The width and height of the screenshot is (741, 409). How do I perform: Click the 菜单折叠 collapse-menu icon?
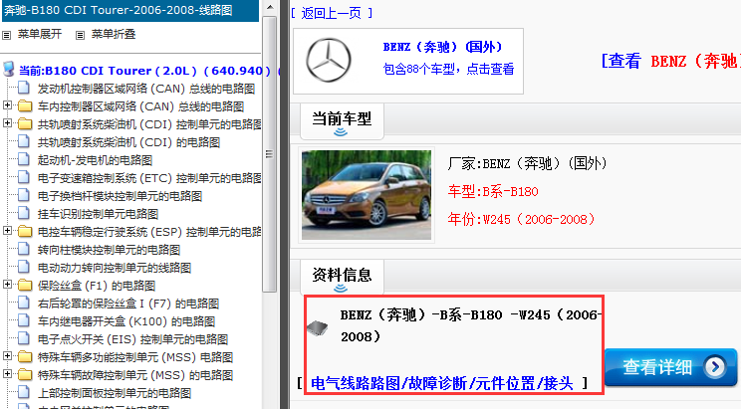[81, 35]
